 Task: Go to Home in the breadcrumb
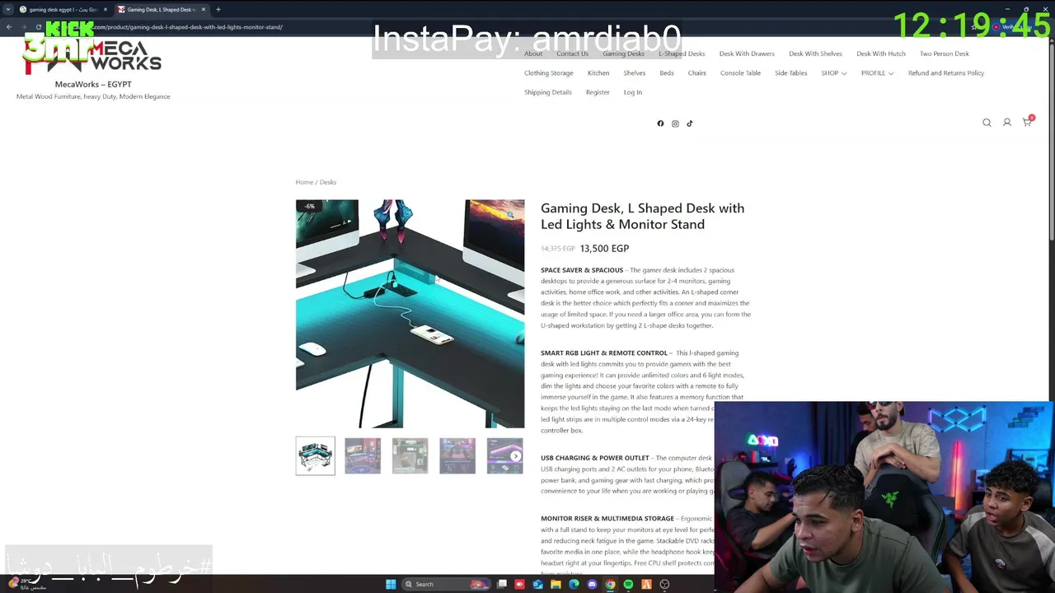click(304, 182)
